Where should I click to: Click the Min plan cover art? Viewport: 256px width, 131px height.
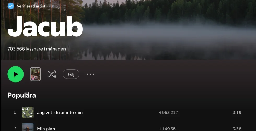click(28, 127)
